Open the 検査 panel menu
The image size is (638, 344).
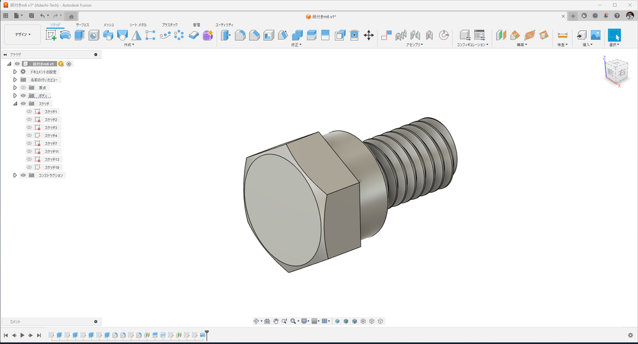[562, 45]
